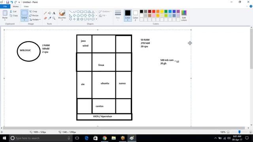Viewport: 253px width, 142px height.
Task: Pick the red color swatch
Action: point(154,11)
